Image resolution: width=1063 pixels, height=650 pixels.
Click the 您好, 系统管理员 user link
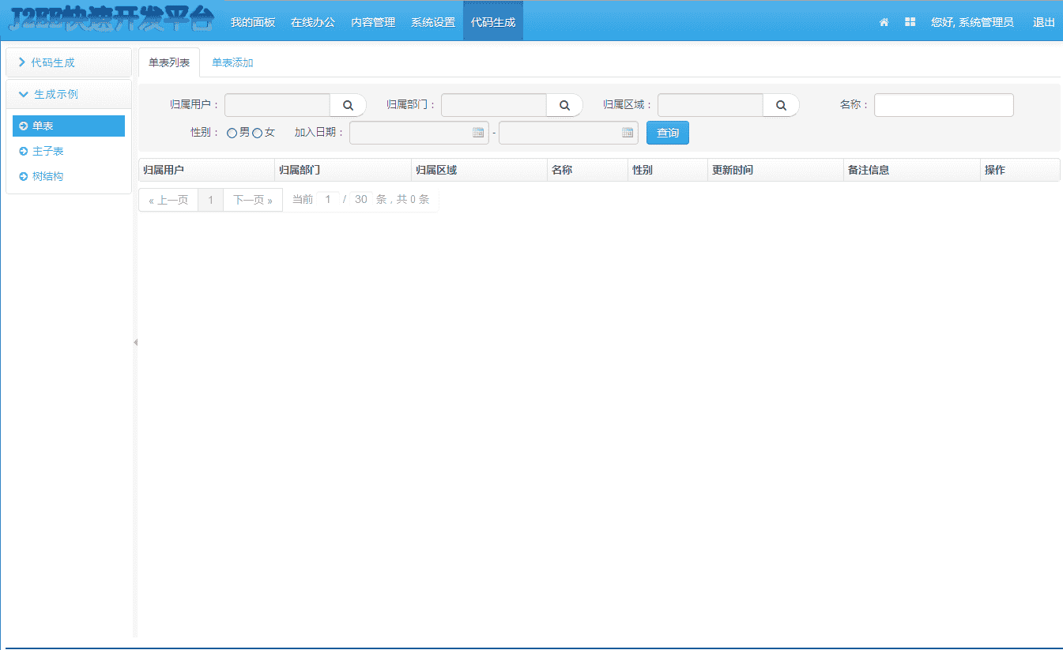pos(972,22)
